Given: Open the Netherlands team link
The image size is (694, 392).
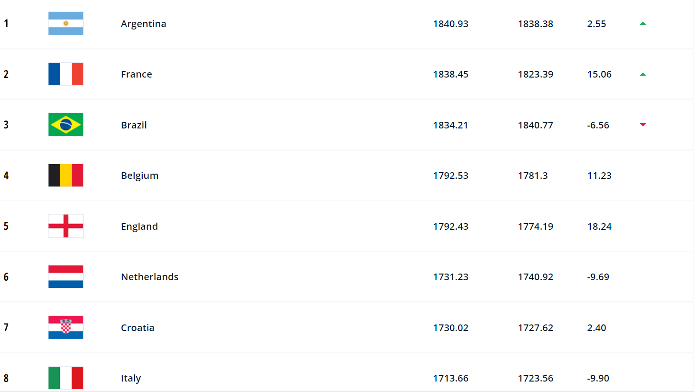Looking at the screenshot, I should [x=149, y=277].
